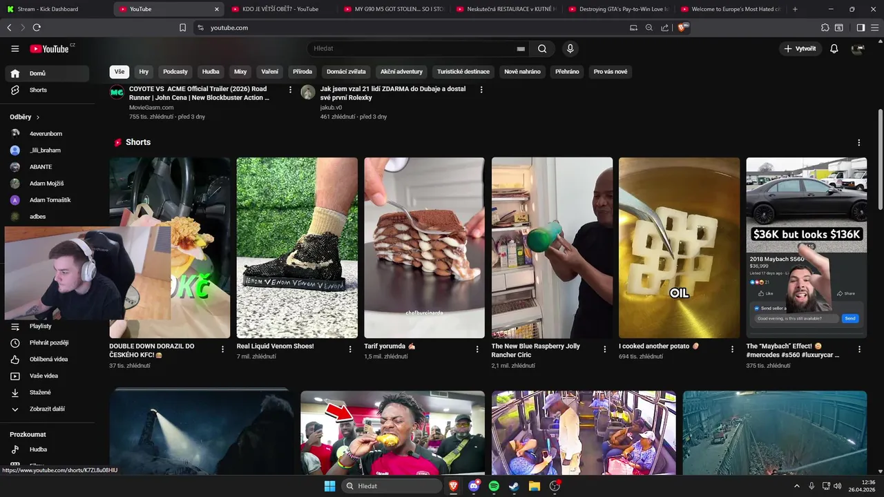Open the account avatar menu
The image size is (884, 497).
coord(858,48)
